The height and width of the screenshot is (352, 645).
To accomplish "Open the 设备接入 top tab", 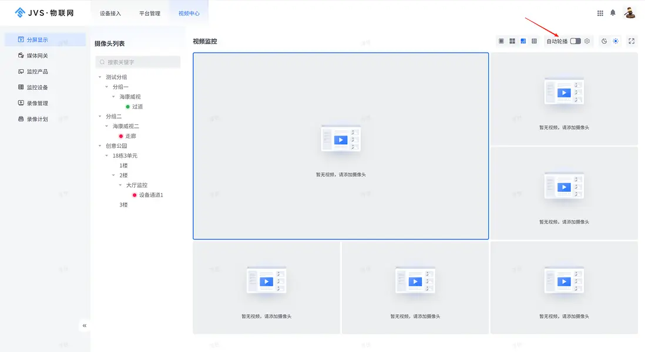I will [x=110, y=13].
